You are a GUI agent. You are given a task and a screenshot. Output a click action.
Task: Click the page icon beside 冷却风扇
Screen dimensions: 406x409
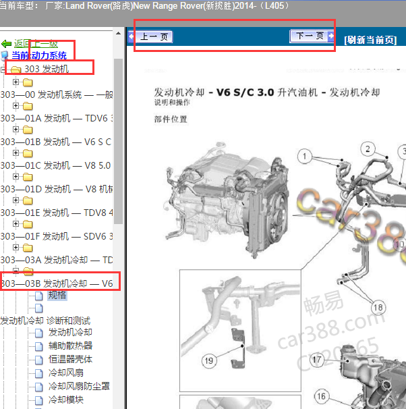click(x=39, y=373)
